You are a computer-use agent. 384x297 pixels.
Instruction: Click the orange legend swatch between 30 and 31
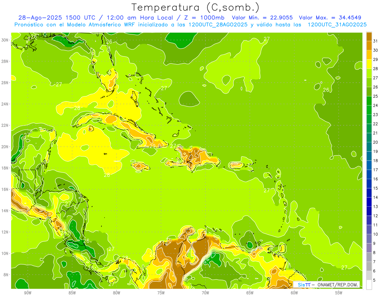click(x=369, y=45)
